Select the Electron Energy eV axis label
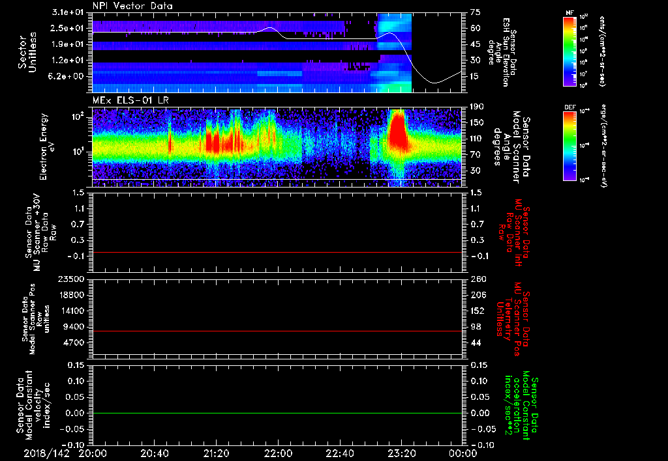Screen dimensions: 668x461 pyautogui.click(x=48, y=147)
